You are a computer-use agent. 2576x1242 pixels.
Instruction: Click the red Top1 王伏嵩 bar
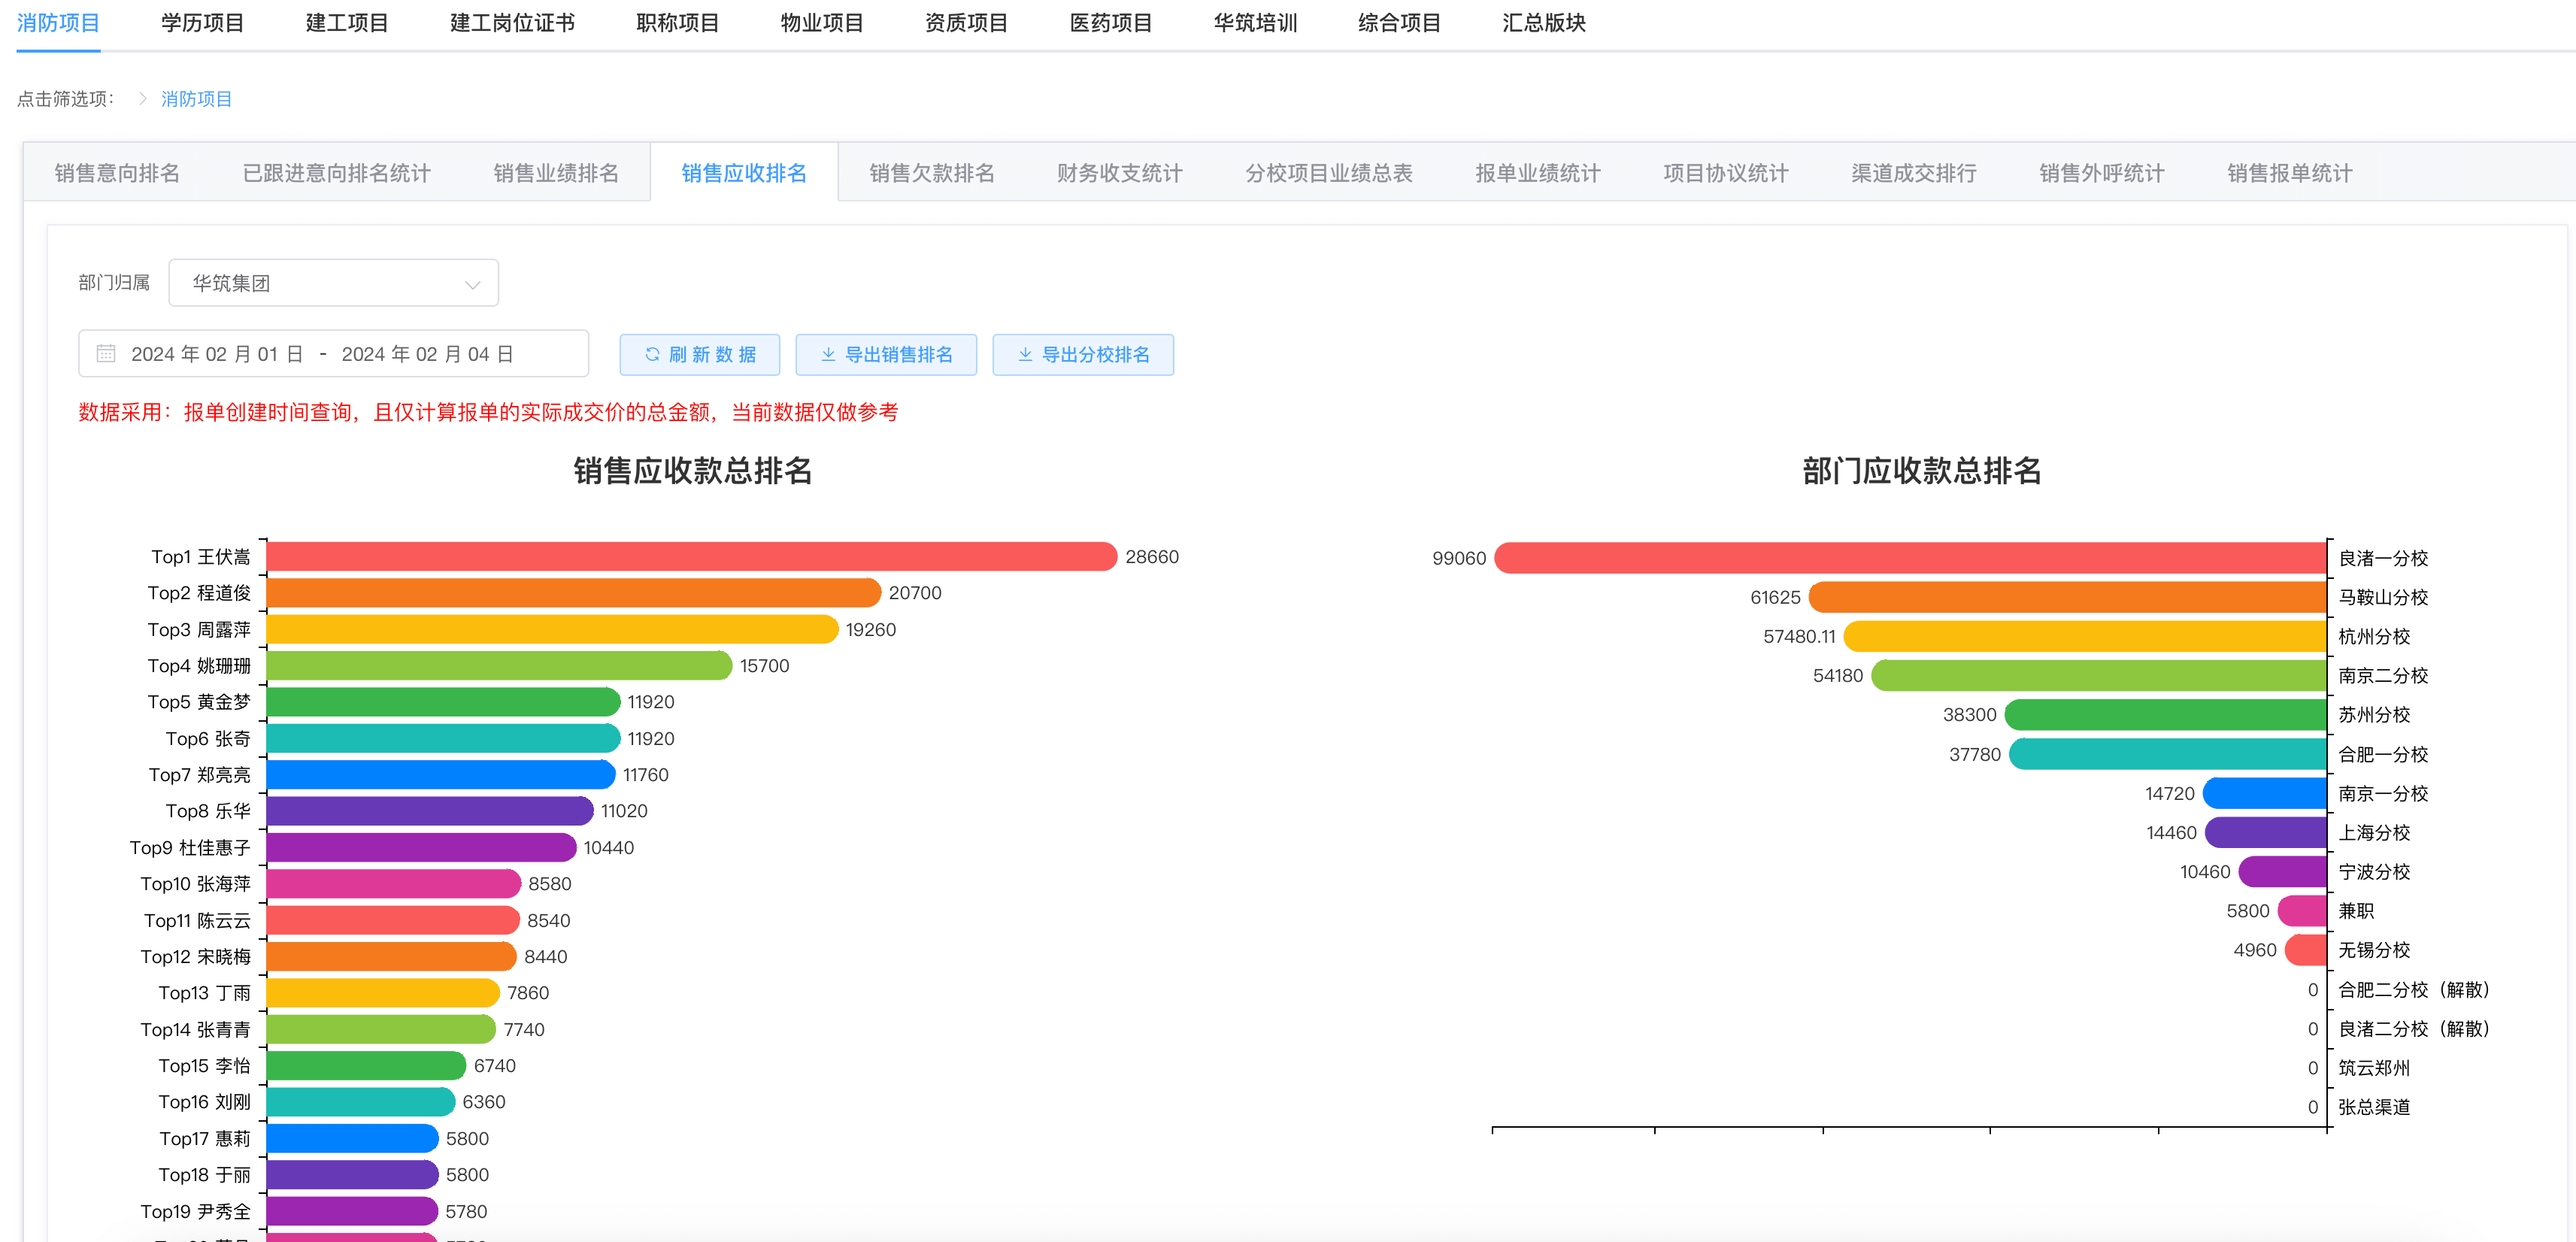[x=690, y=557]
